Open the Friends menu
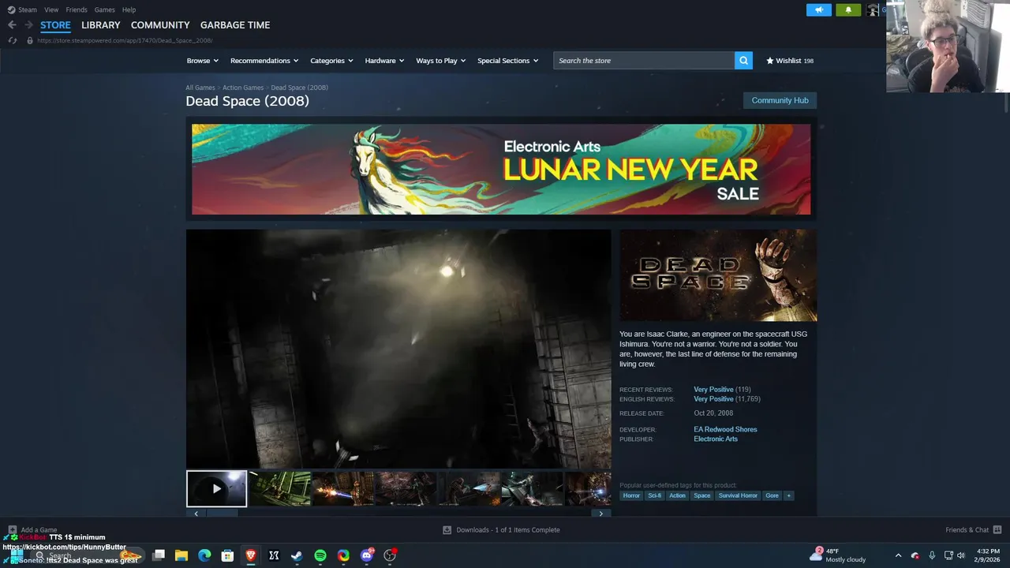Image resolution: width=1010 pixels, height=568 pixels. click(x=77, y=9)
